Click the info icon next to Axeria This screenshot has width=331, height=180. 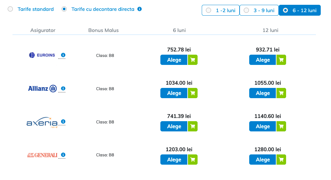[x=63, y=121]
